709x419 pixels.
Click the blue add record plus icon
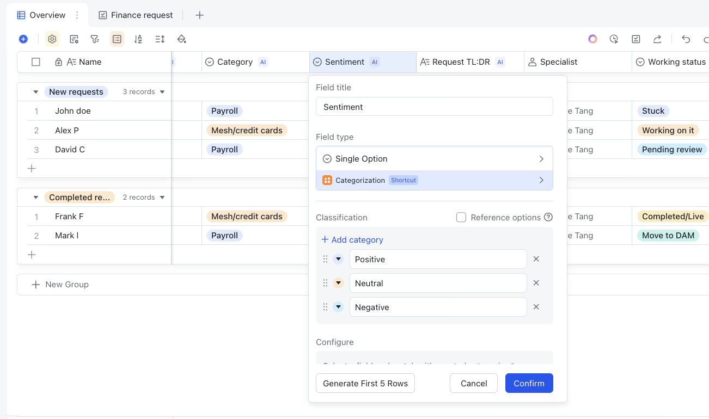pos(23,39)
